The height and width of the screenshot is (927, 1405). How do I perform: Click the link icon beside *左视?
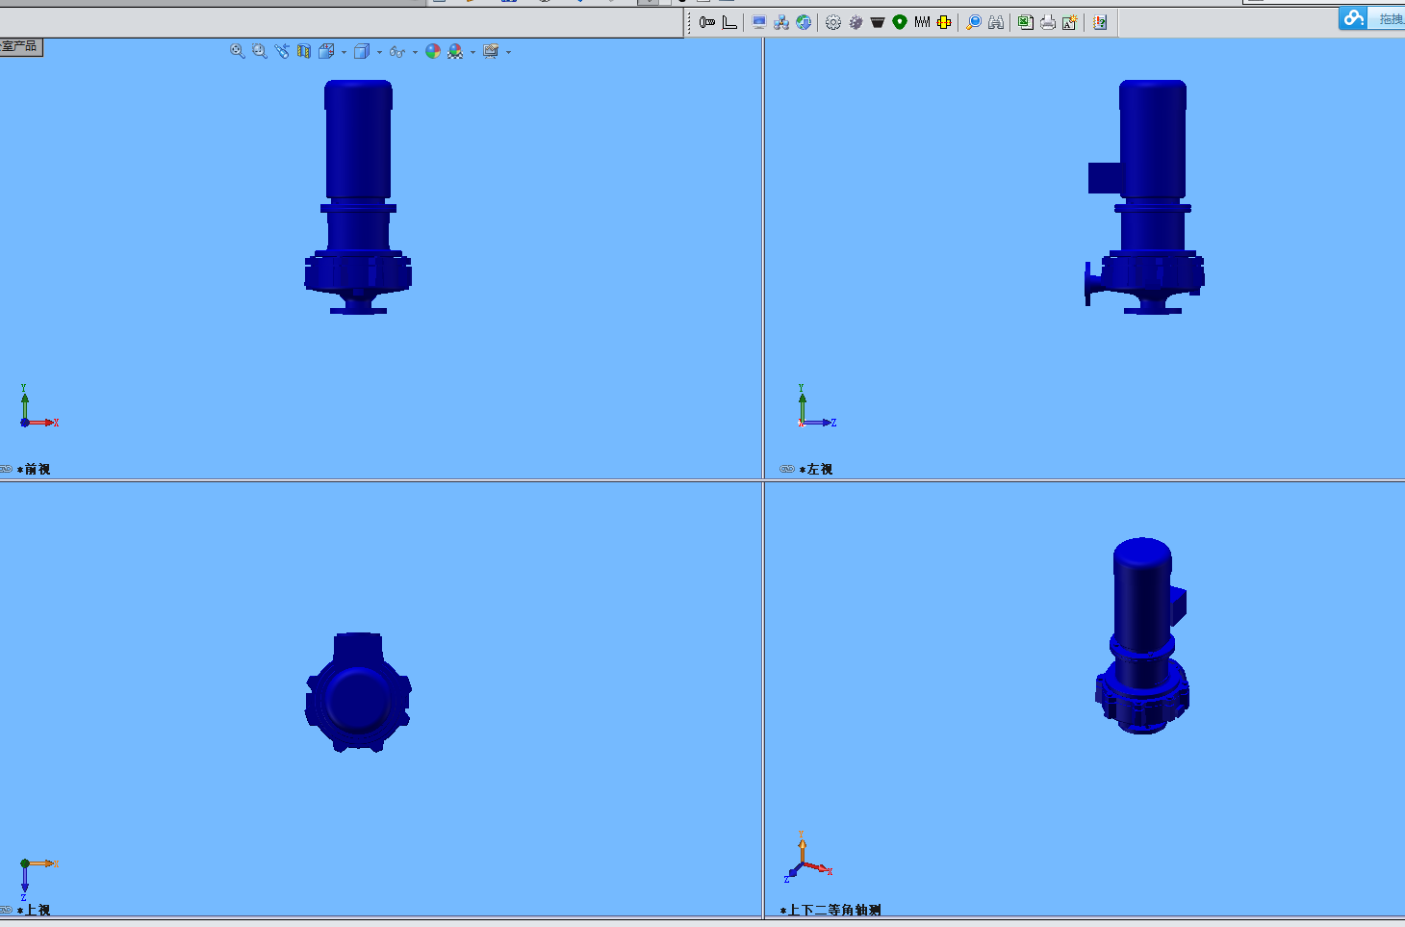(x=787, y=469)
